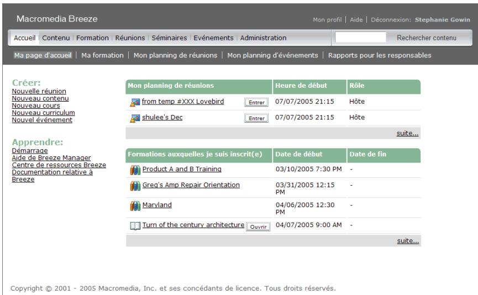This screenshot has height=295, width=478.
Task: Open Centre de ressources Breeze
Action: pyautogui.click(x=59, y=165)
